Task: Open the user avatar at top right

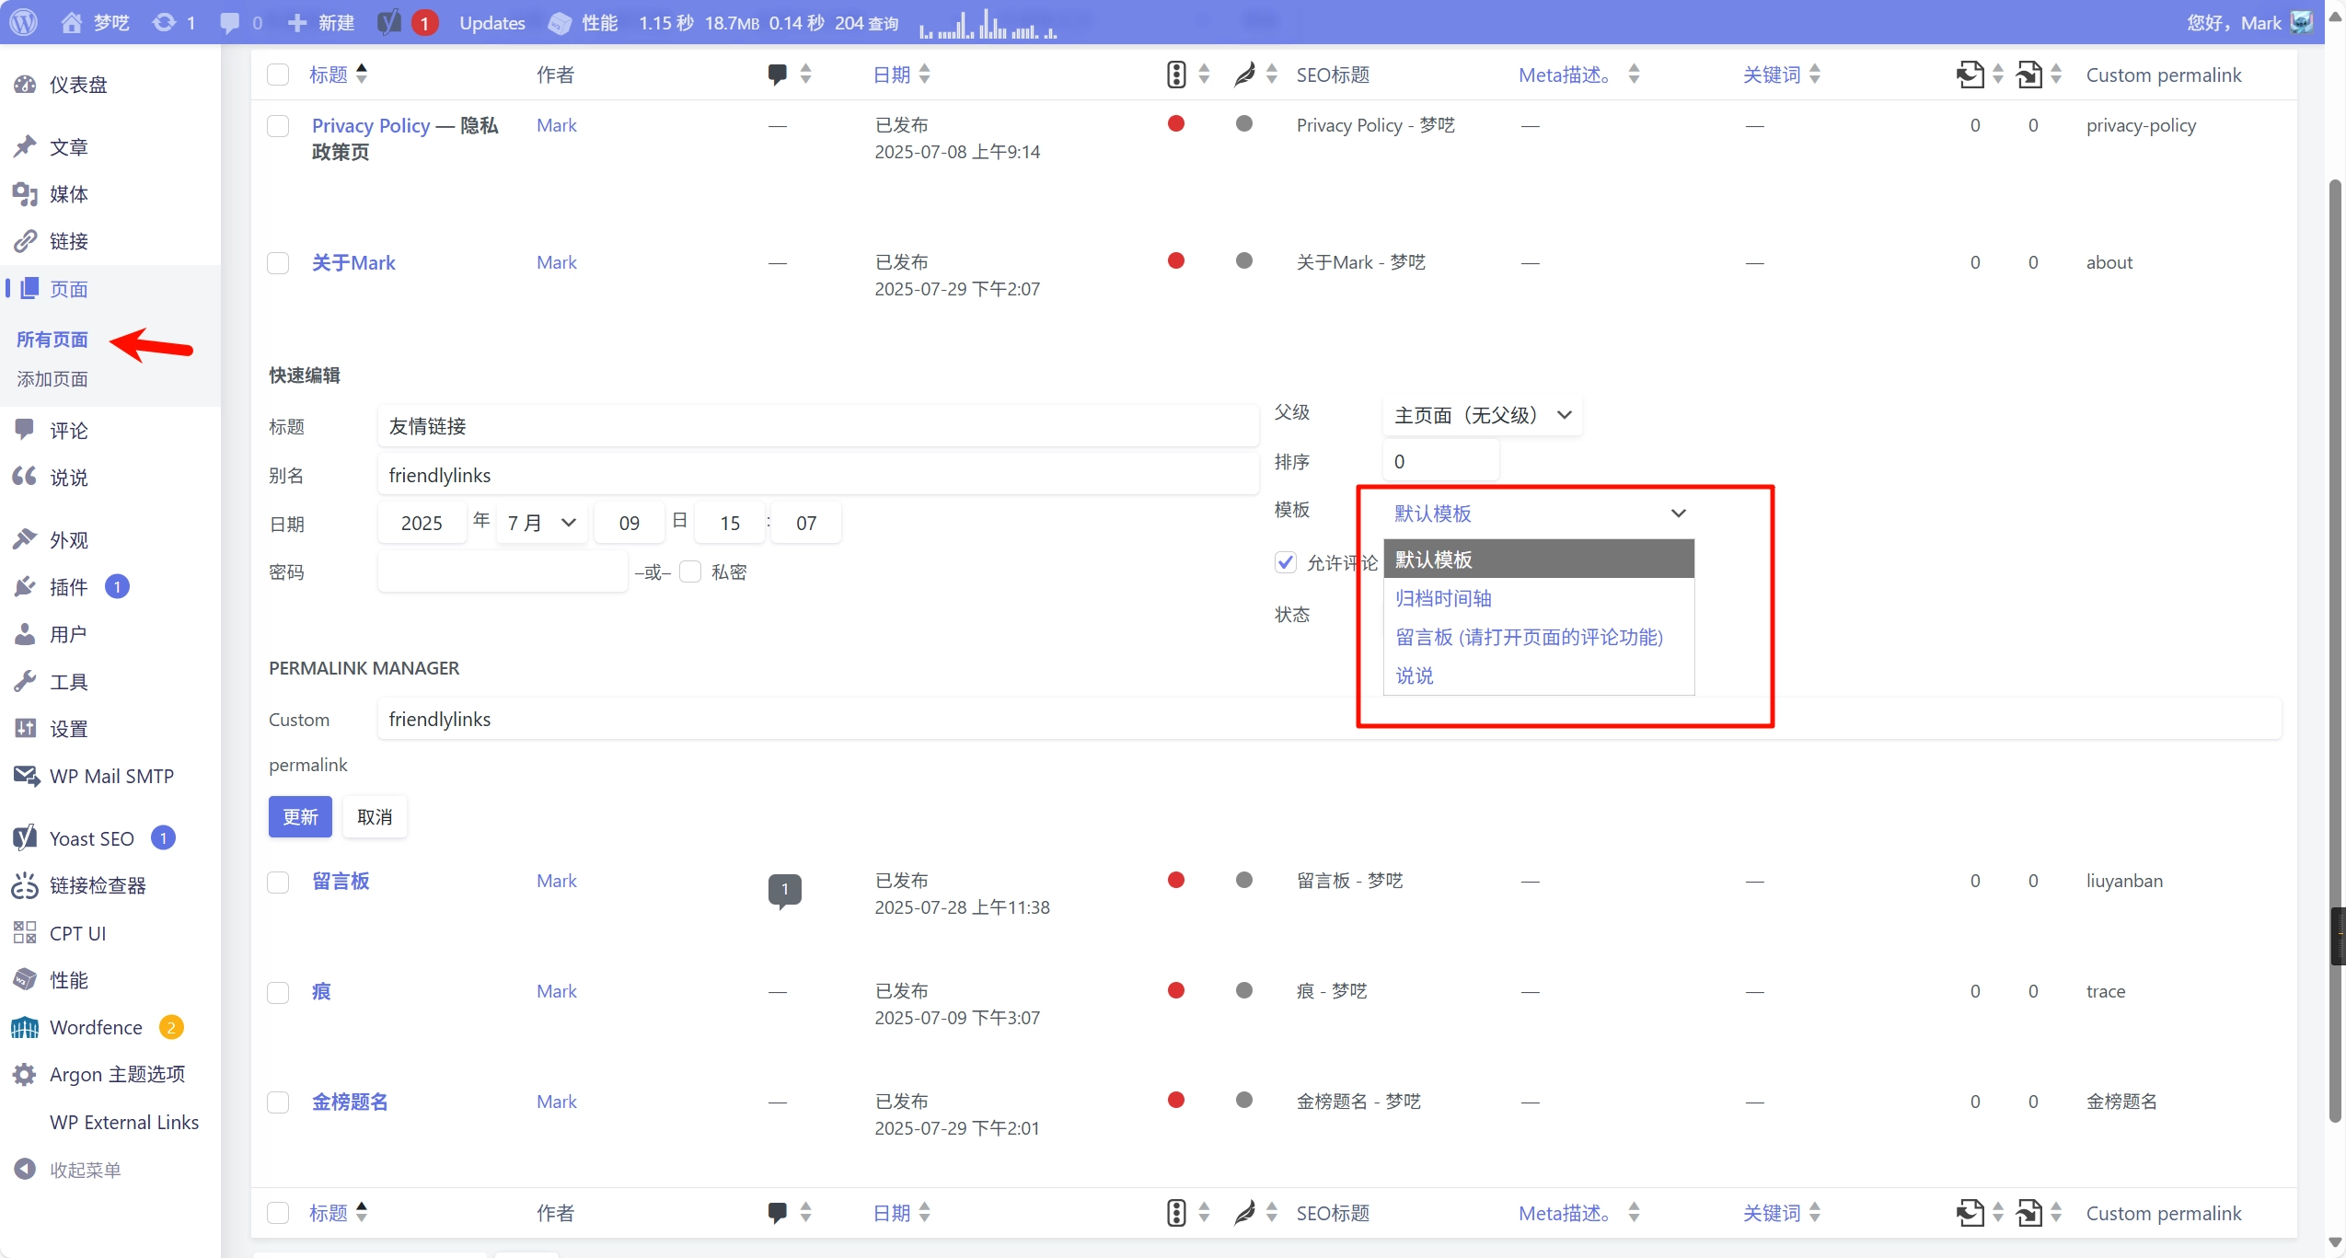Action: click(2303, 22)
